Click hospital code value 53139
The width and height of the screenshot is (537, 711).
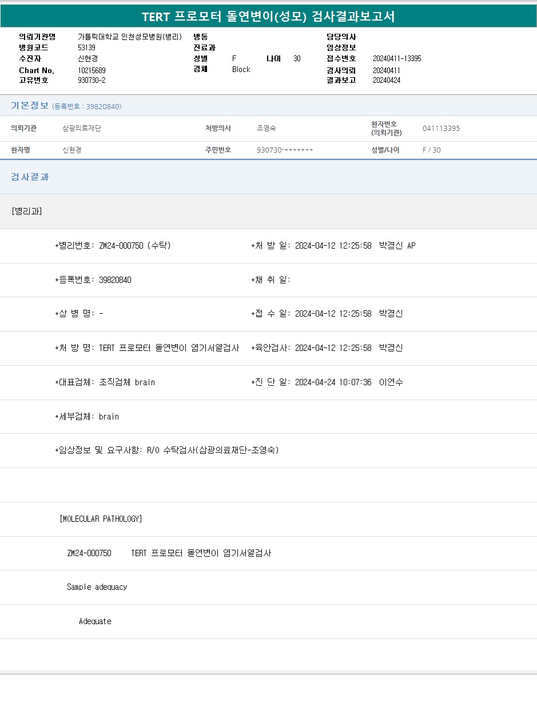pos(87,48)
